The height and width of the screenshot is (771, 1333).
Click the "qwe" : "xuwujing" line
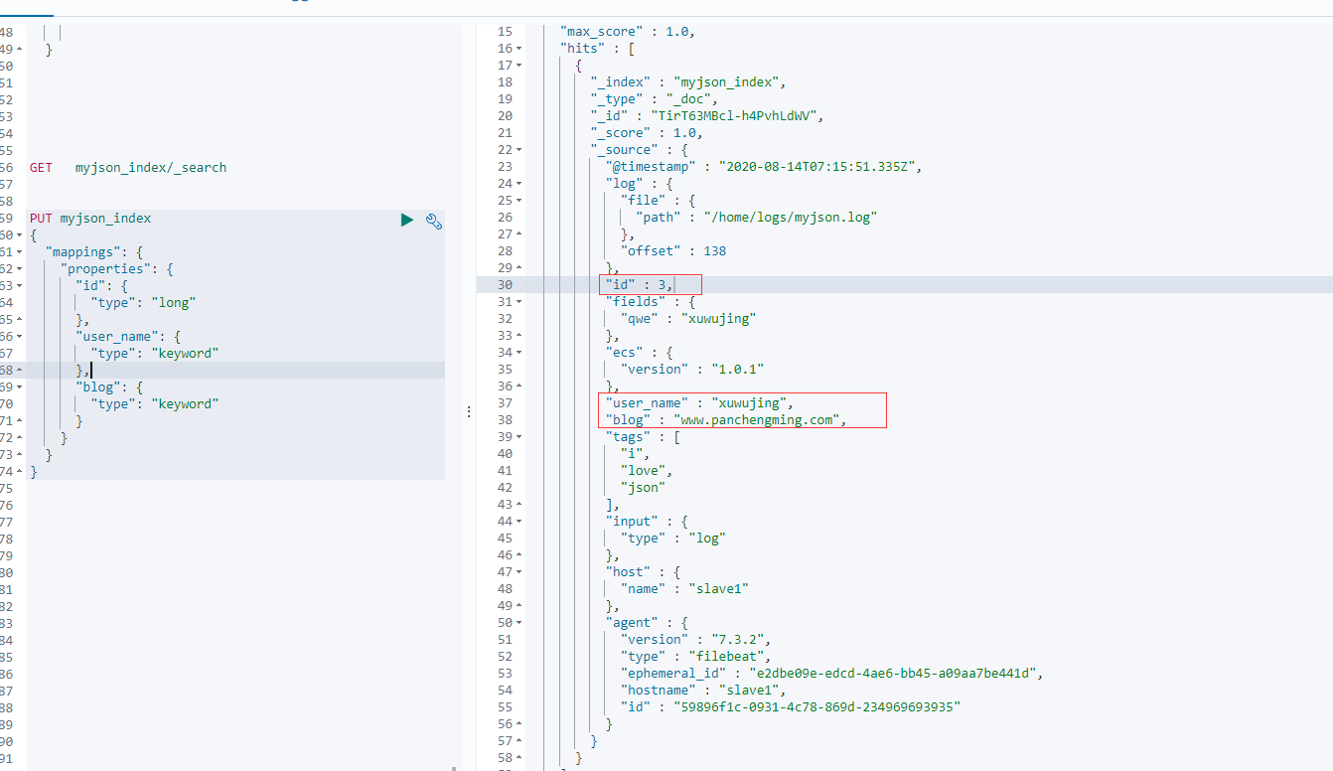(x=688, y=319)
